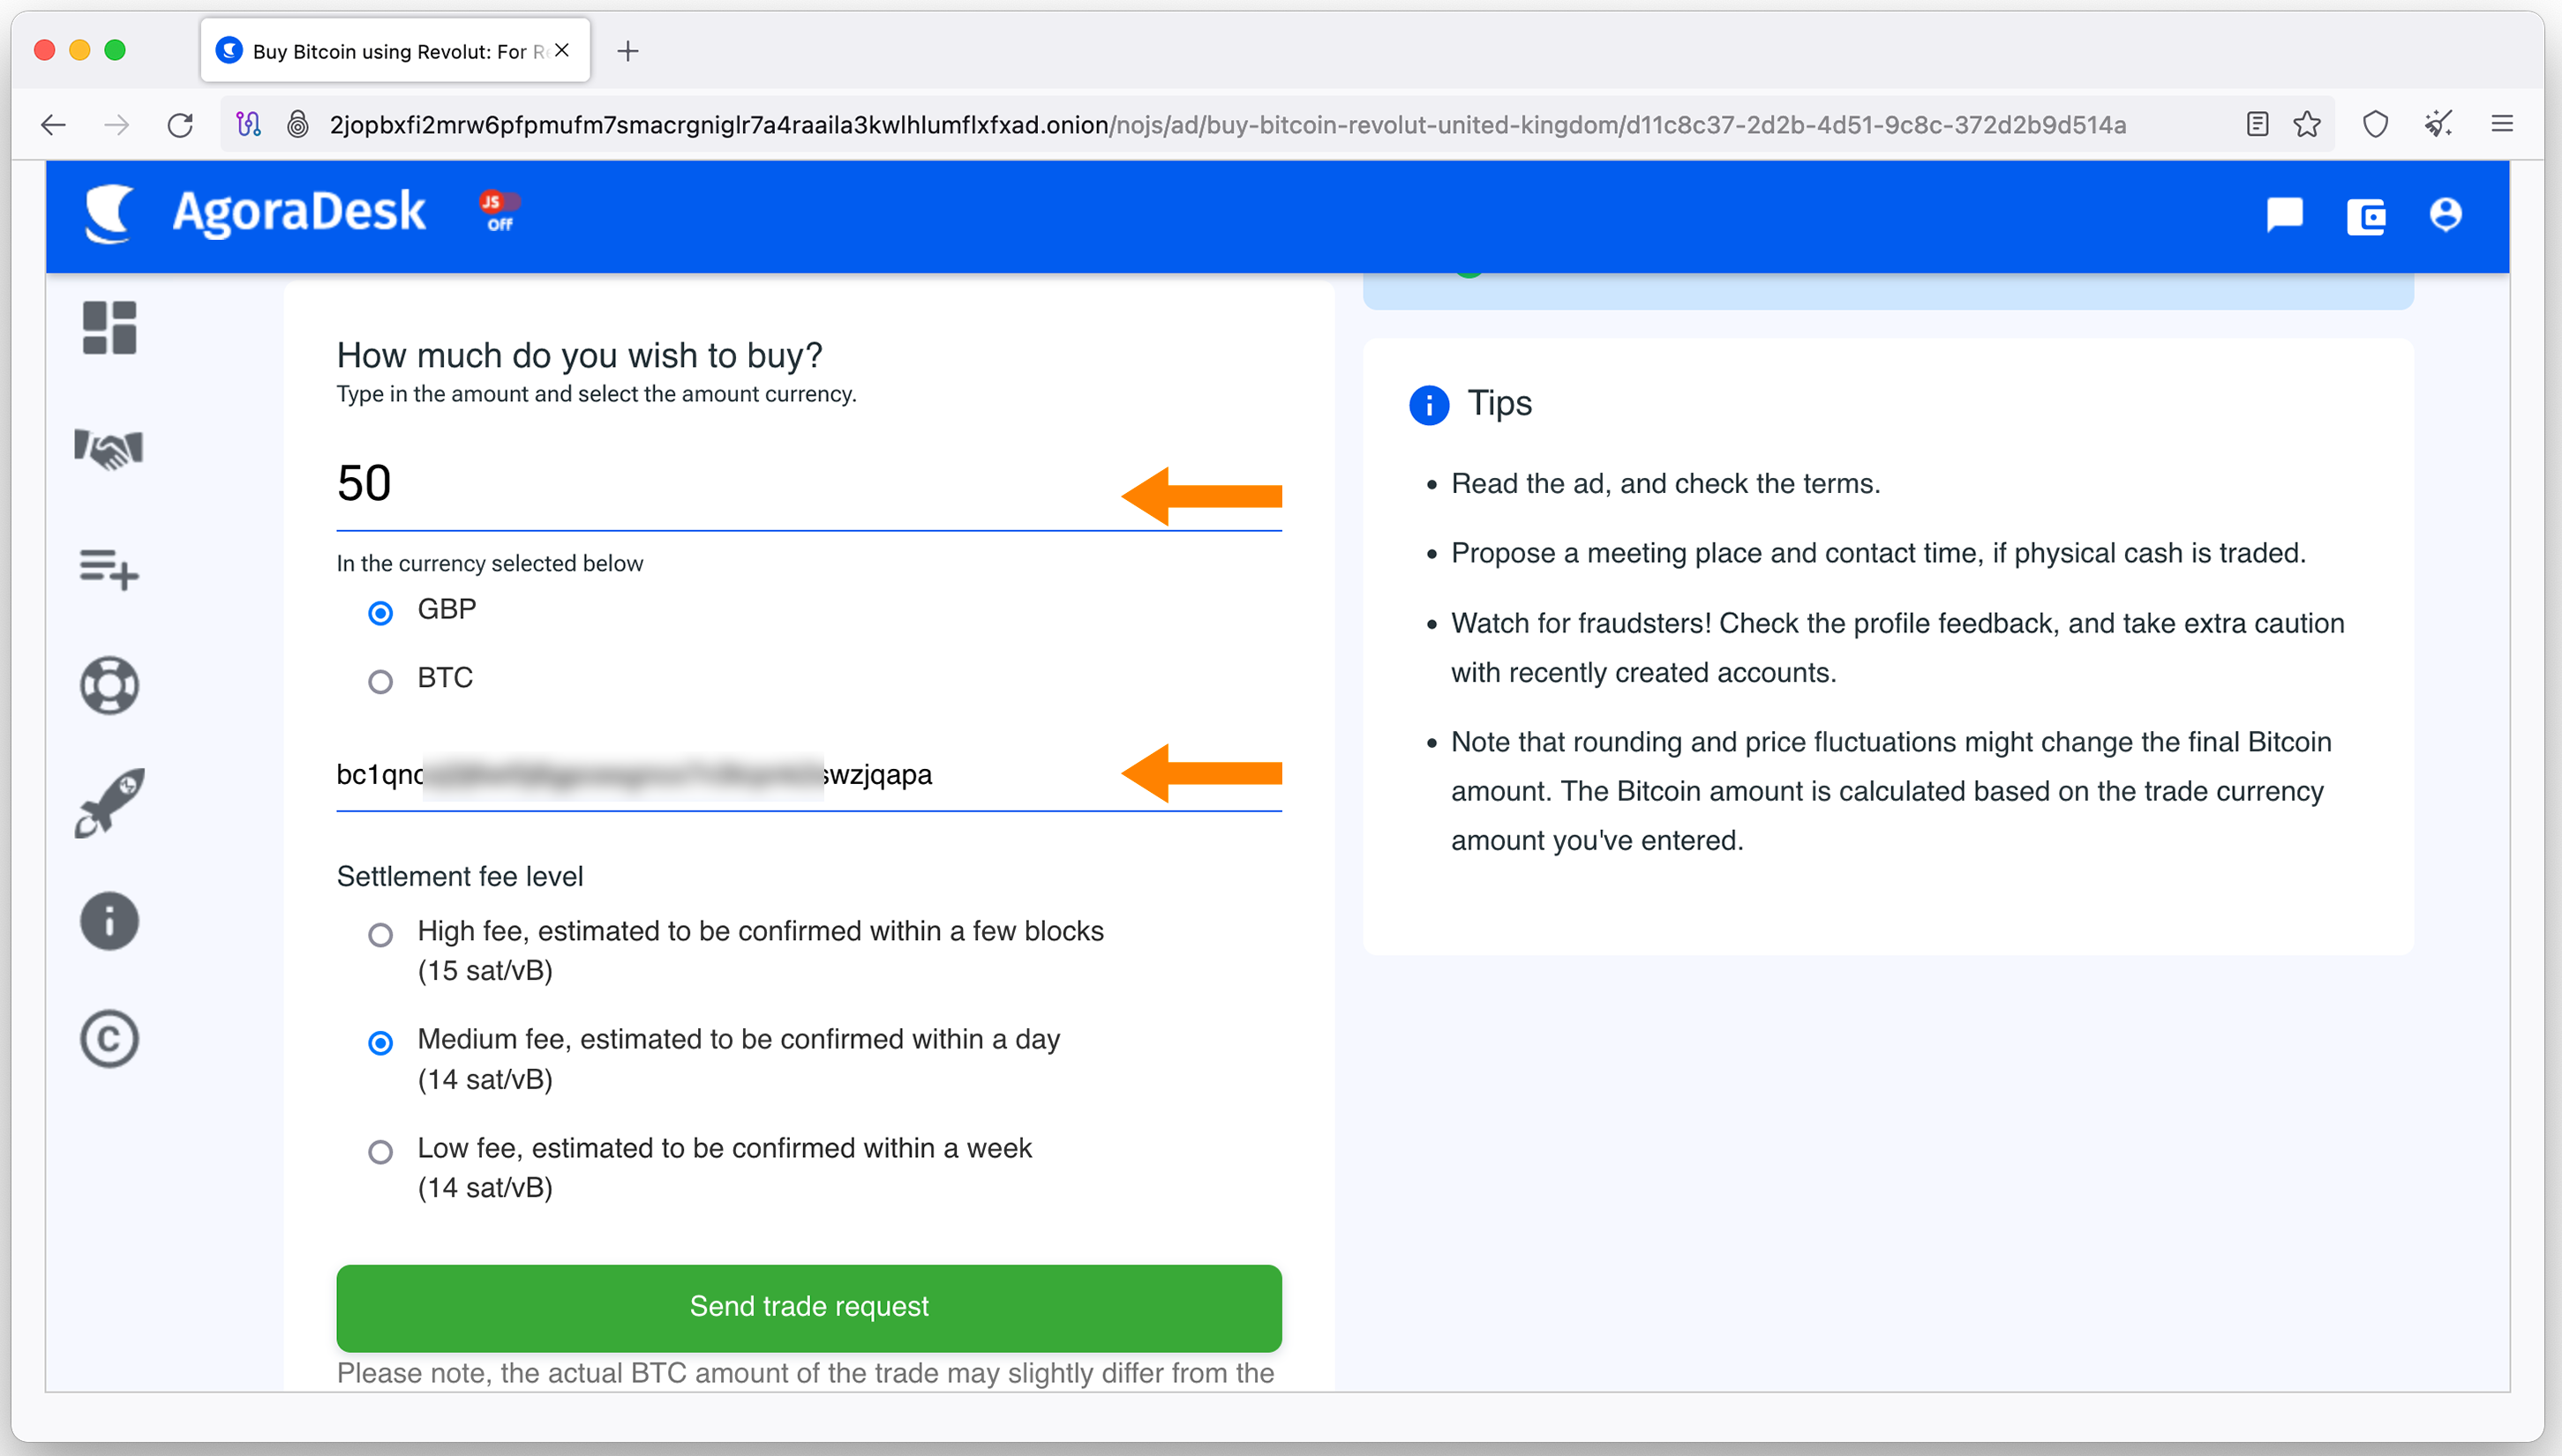Click 'Read the ad, and check the terms.' tip

point(1665,484)
